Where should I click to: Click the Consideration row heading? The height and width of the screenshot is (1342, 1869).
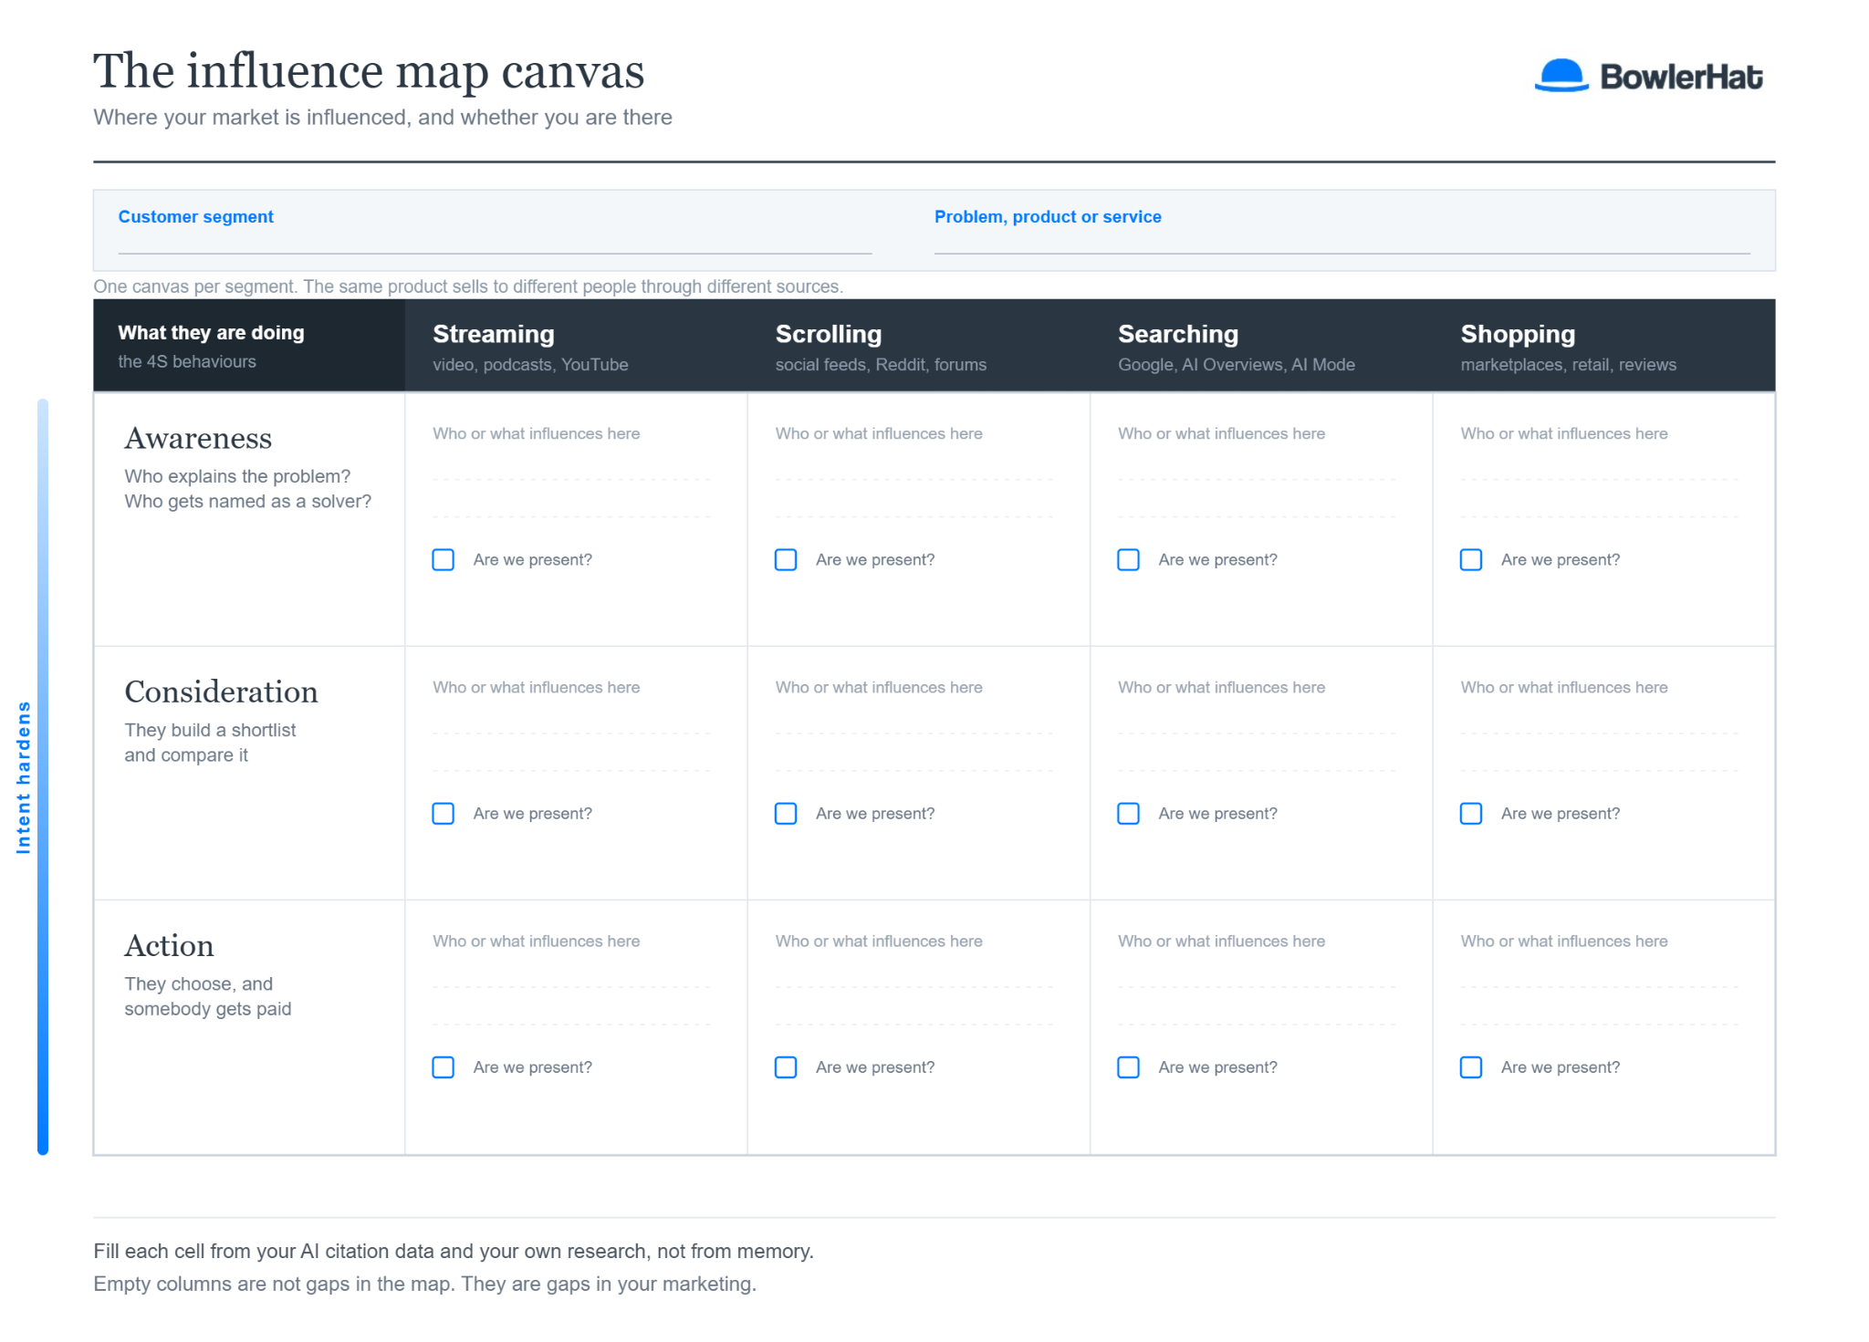[221, 692]
